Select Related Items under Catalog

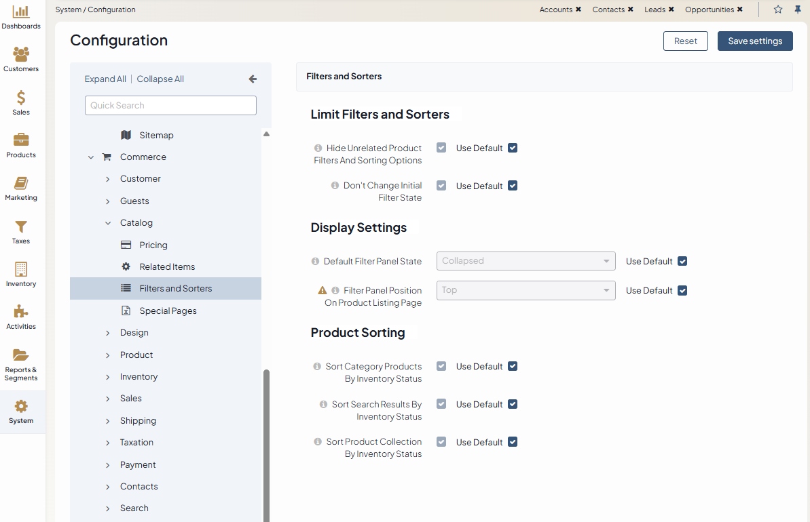pos(167,266)
